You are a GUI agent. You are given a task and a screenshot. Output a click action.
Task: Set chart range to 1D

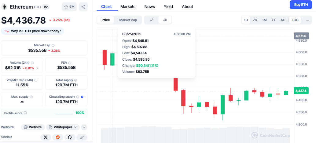tap(246, 20)
